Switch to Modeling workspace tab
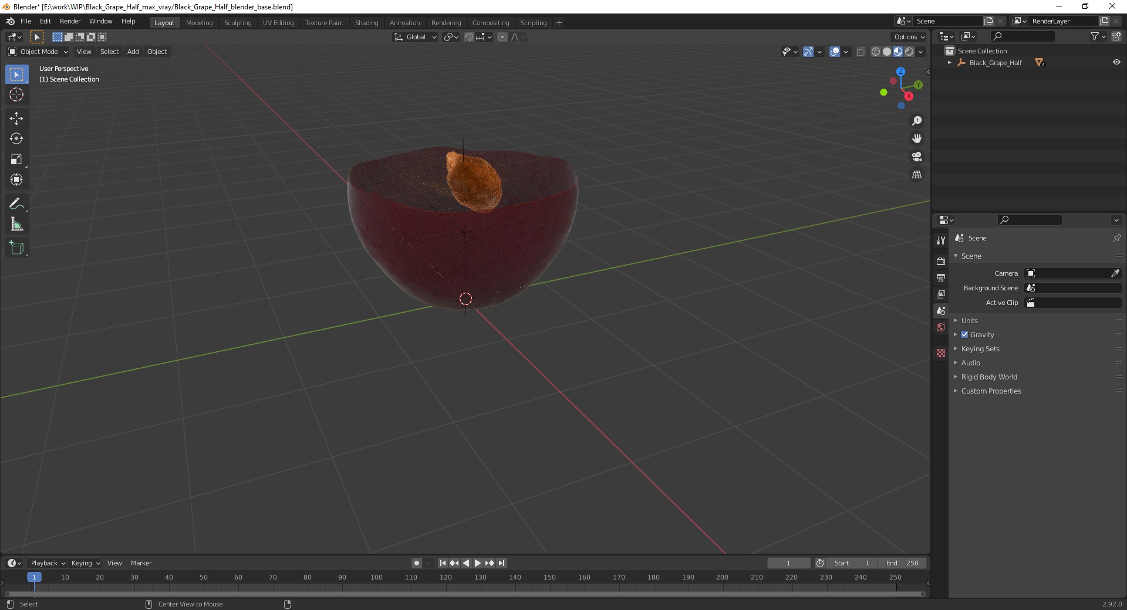Viewport: 1127px width, 610px height. (x=199, y=23)
